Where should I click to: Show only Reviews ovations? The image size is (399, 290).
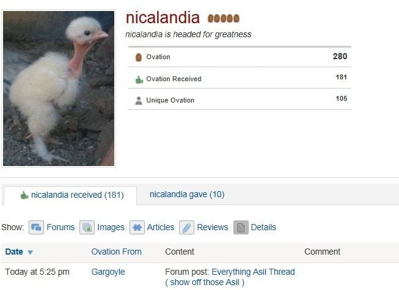(213, 227)
